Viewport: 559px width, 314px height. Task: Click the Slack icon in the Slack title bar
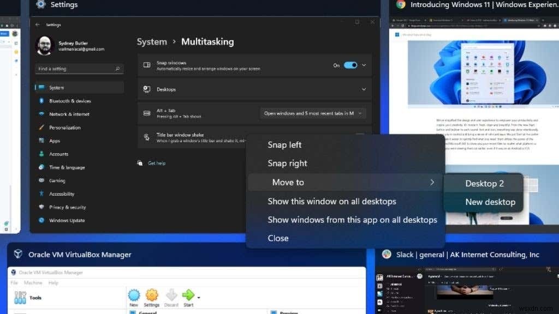pos(388,255)
